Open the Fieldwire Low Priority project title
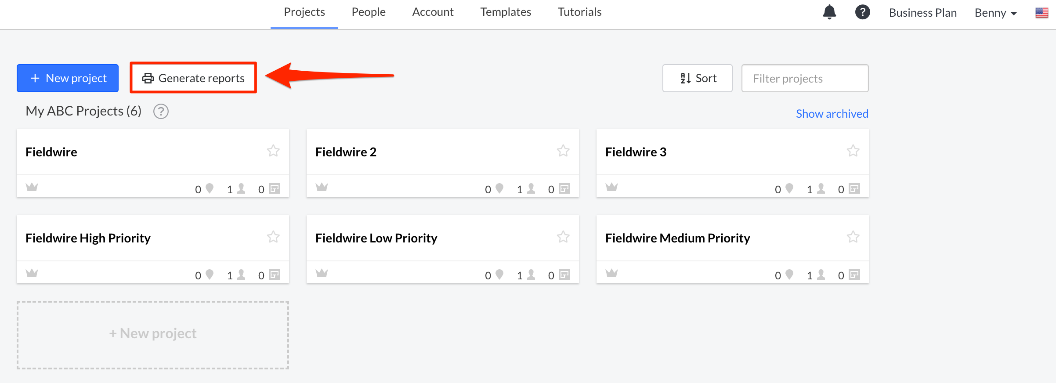 pos(376,238)
